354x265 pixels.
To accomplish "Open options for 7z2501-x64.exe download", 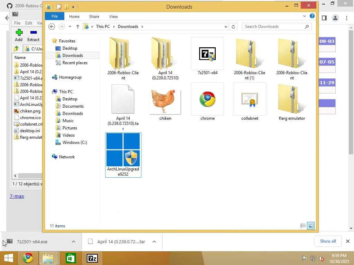I will pos(74,242).
